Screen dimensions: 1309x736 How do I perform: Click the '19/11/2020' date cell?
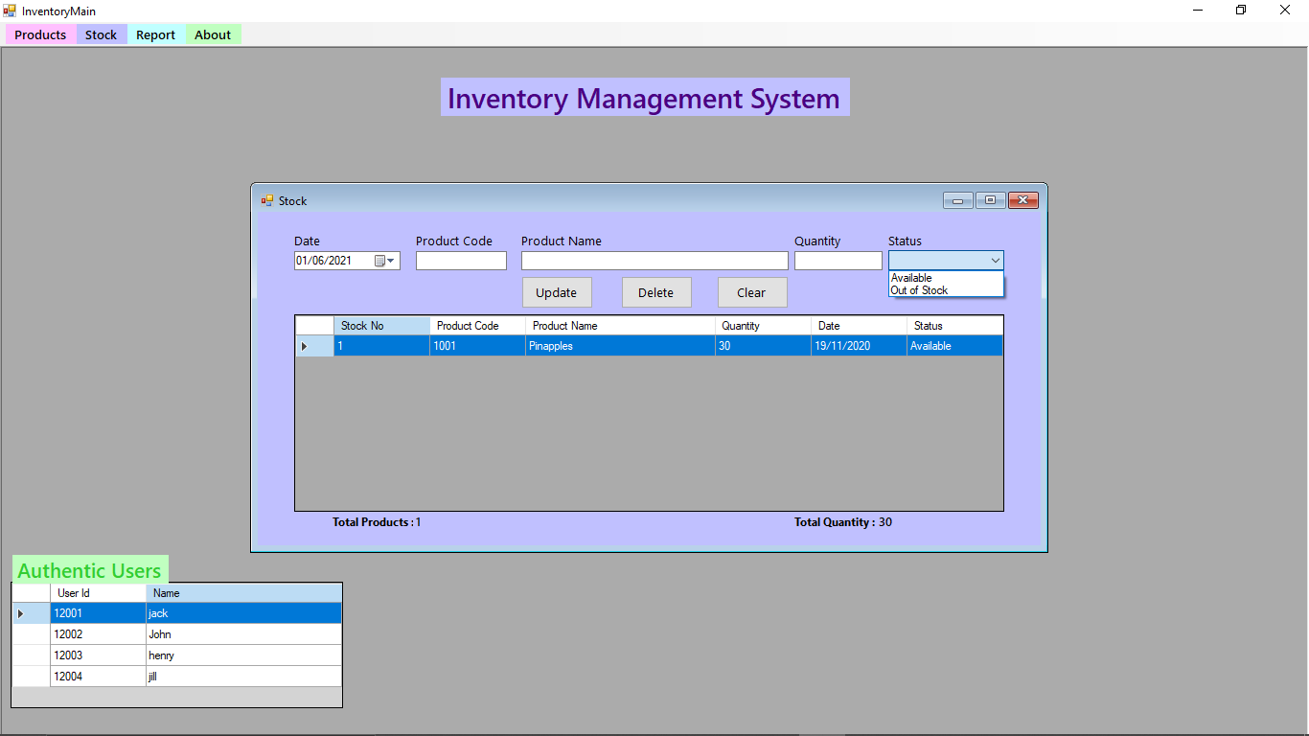[x=859, y=346]
